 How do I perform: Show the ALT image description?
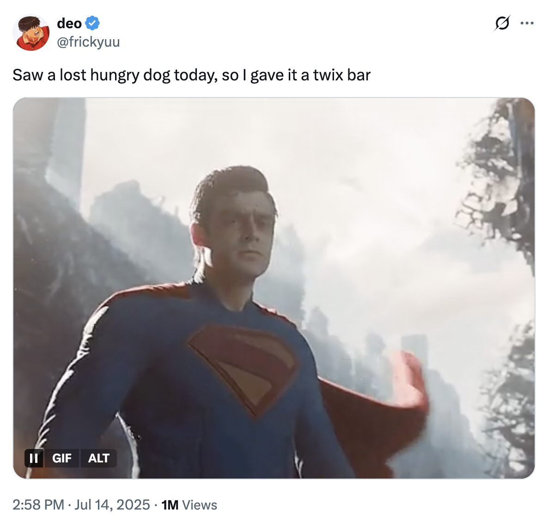pyautogui.click(x=98, y=458)
